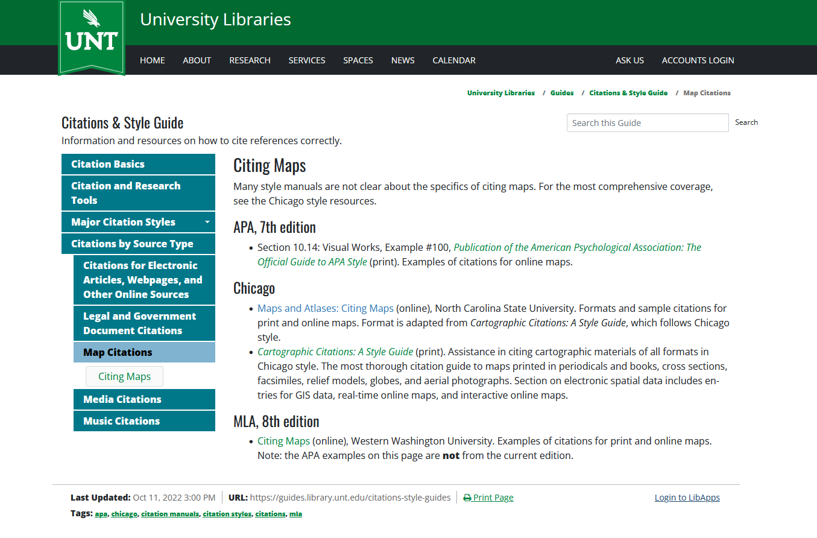Screen dimensions: 817x538
Task: Click the MLA, 8th edition heading
Action: (276, 421)
